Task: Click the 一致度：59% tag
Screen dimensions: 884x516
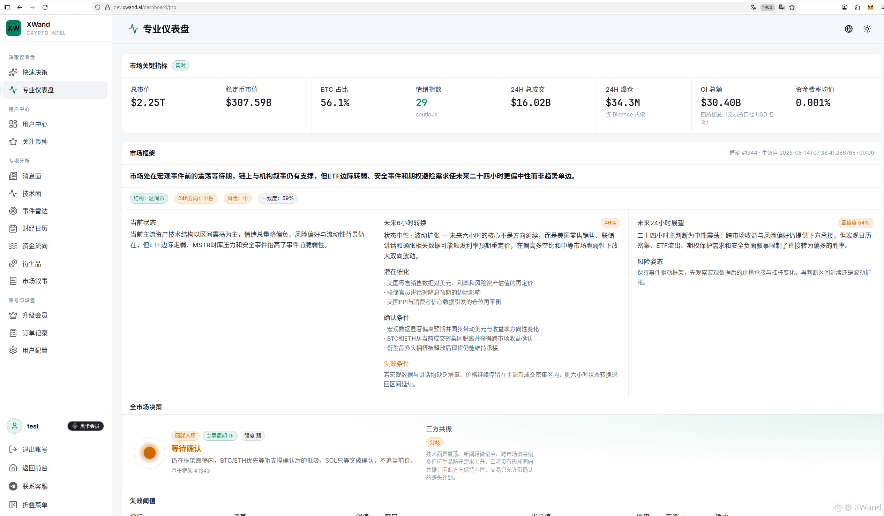Action: pyautogui.click(x=277, y=198)
